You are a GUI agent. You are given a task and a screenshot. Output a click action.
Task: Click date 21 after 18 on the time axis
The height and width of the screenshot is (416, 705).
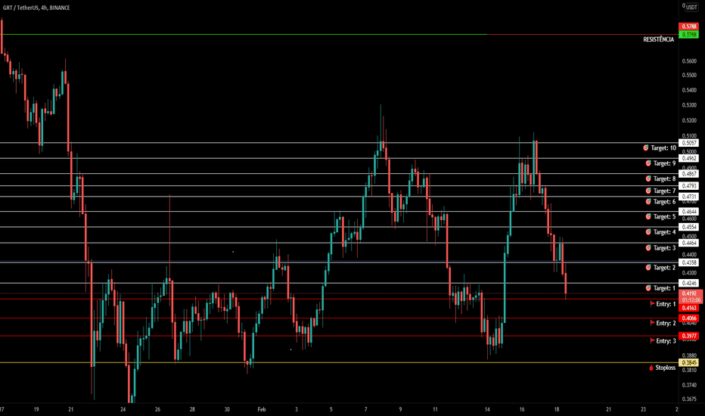pyautogui.click(x=608, y=409)
